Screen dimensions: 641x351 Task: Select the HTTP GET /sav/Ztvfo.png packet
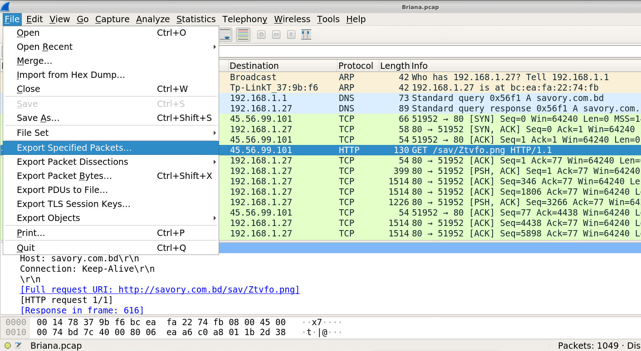point(430,150)
